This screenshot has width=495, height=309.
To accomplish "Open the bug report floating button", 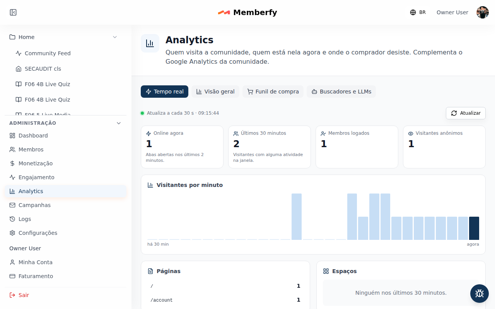I will [x=480, y=294].
